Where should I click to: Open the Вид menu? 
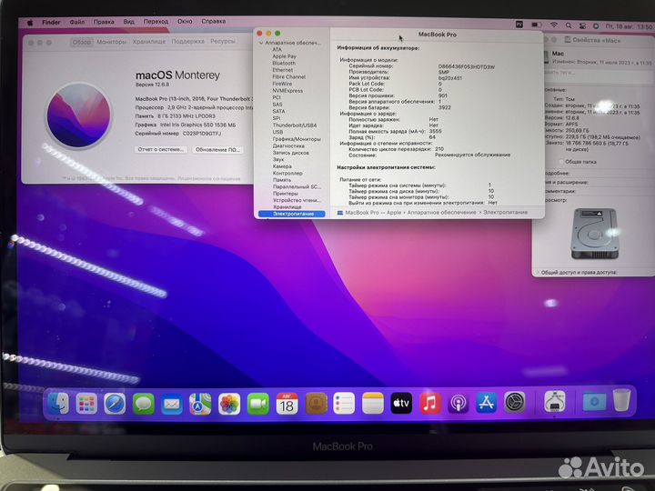128,21
